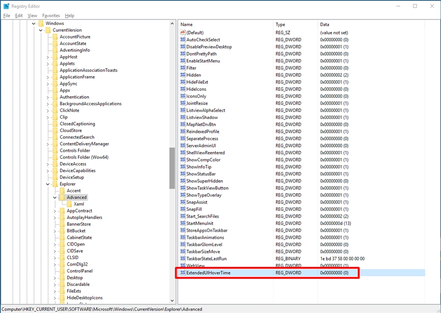Click the folder icon of CurrentVersion key

(x=48, y=30)
